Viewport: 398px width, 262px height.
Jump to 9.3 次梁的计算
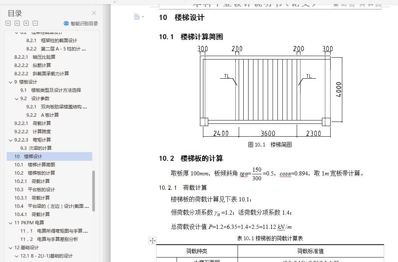36,148
